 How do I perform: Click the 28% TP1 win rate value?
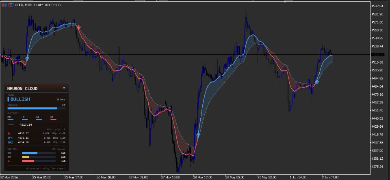click(x=63, y=157)
